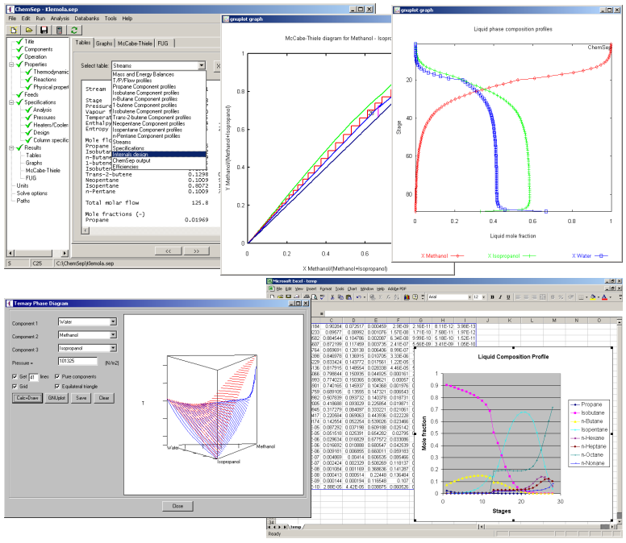Collapse the Specifications tree node
The height and width of the screenshot is (543, 626).
click(x=11, y=102)
